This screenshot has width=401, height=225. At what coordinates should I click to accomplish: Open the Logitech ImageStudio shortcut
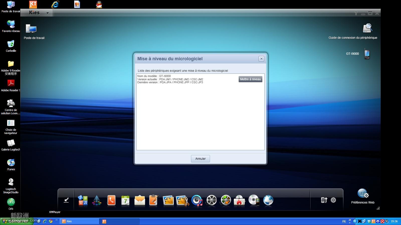pyautogui.click(x=11, y=182)
